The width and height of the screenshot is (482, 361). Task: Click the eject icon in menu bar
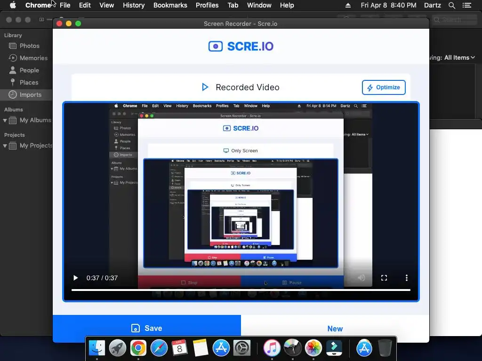(x=348, y=5)
